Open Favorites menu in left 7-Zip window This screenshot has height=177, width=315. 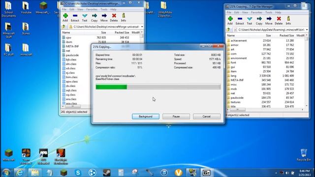[x=92, y=9]
